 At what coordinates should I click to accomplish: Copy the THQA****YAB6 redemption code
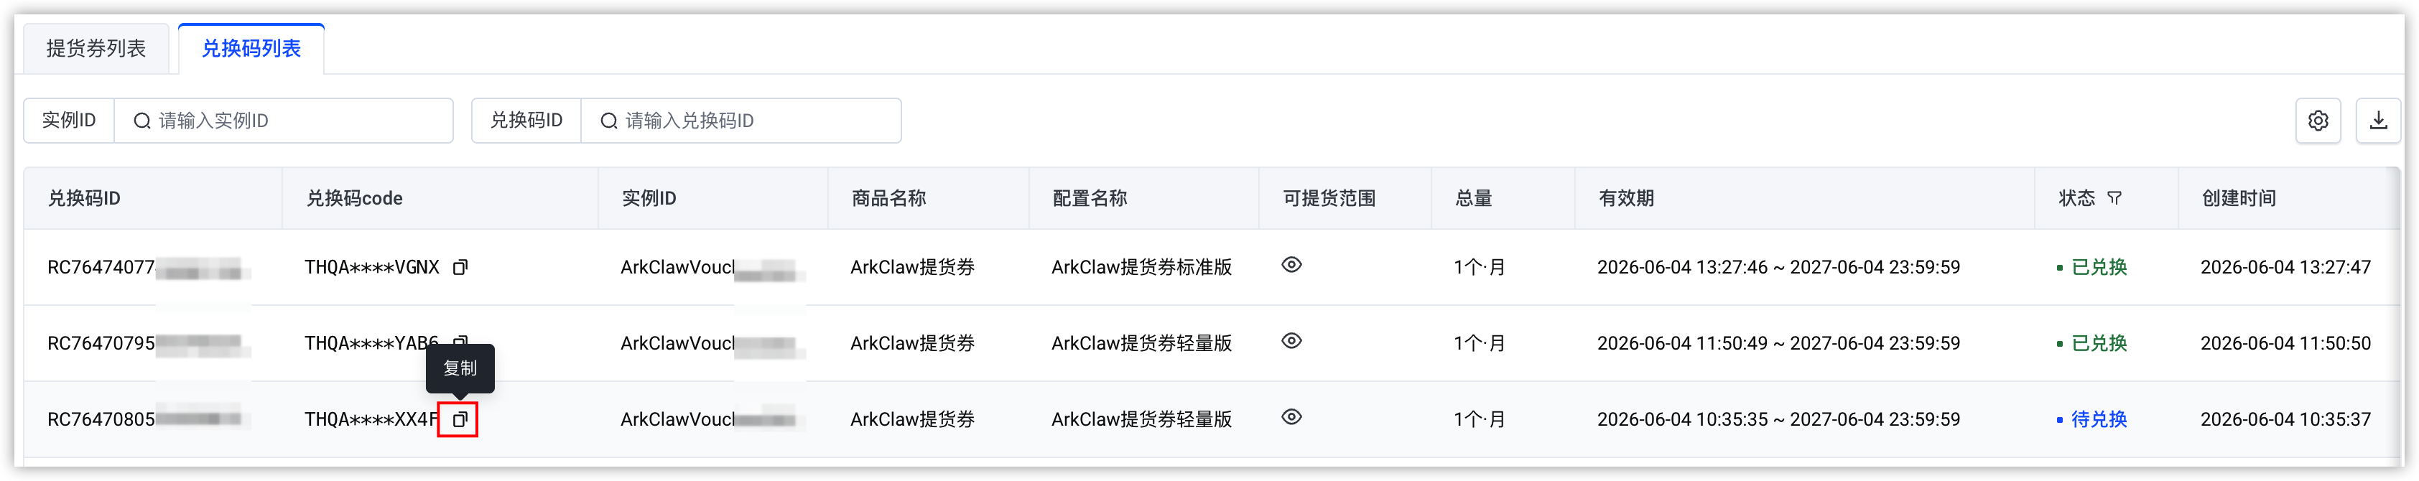(x=460, y=340)
